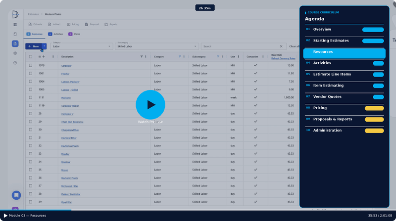Click the Overview progress pill
Image resolution: width=396 pixels, height=221 pixels.
point(373,30)
